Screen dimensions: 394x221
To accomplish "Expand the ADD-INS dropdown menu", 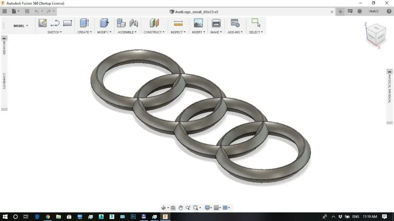I will point(235,32).
